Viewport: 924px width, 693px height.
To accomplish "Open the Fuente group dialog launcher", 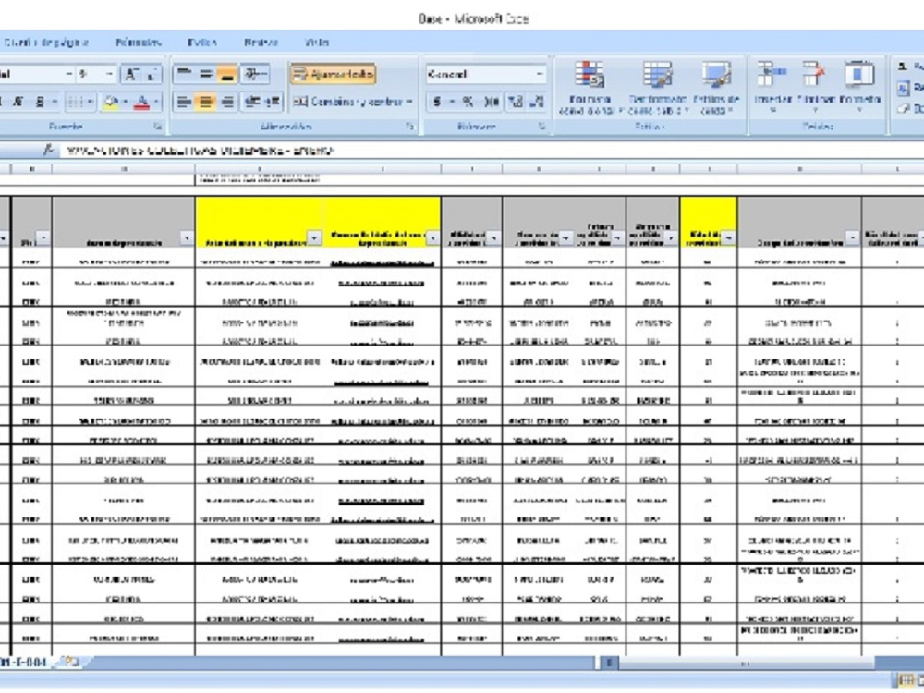I will coord(157,126).
